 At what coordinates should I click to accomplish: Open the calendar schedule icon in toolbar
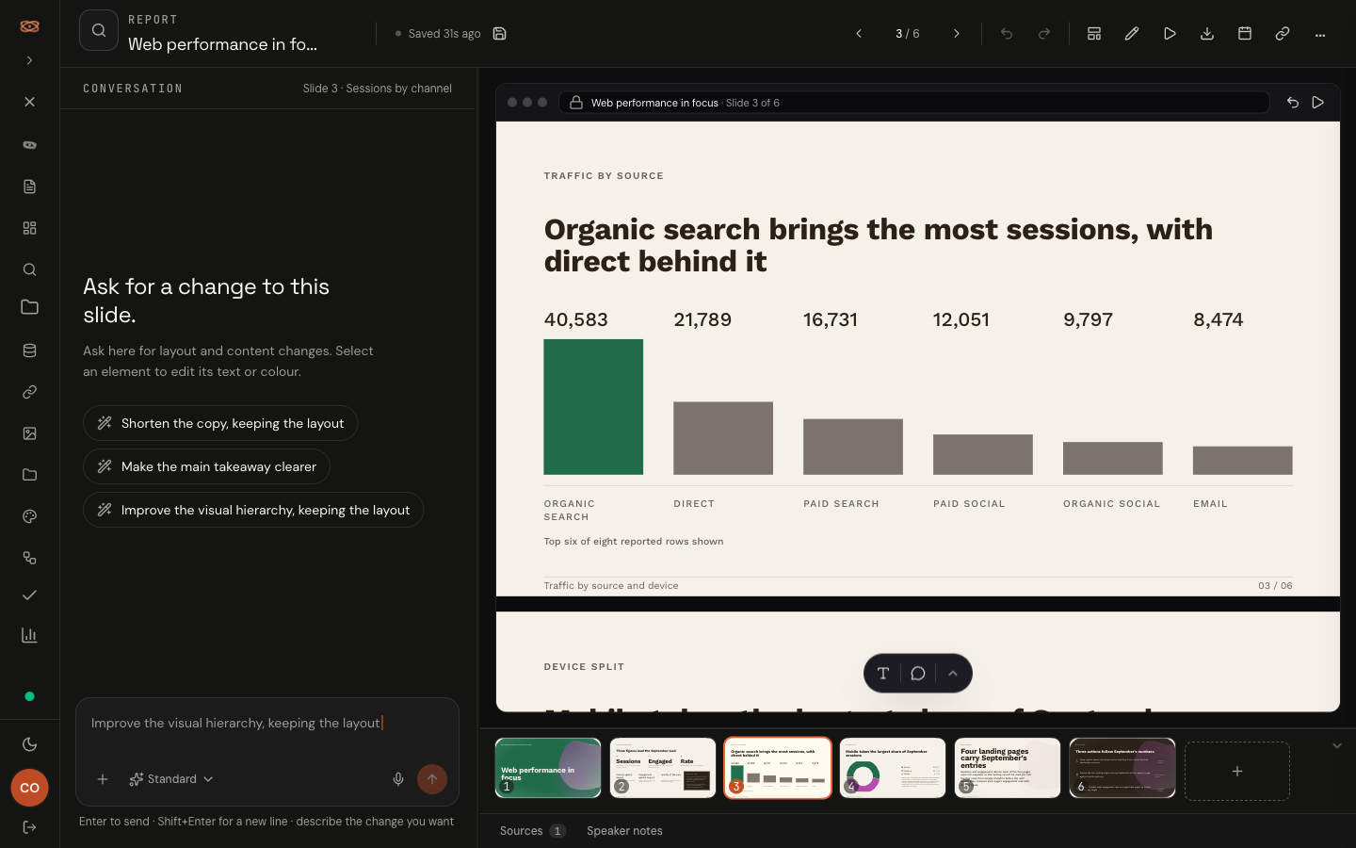point(1245,34)
